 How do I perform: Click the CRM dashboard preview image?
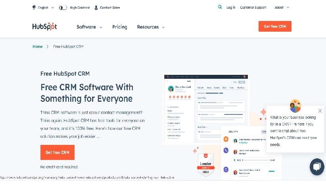206,108
